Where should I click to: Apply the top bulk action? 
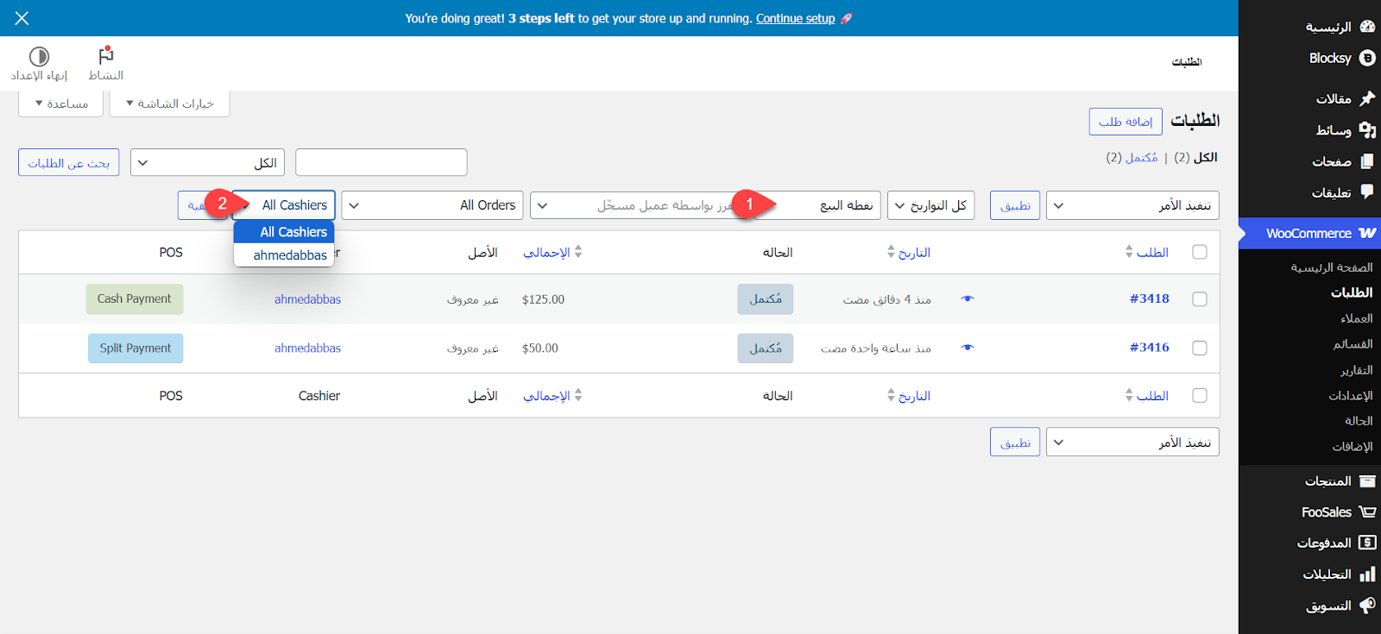1015,205
